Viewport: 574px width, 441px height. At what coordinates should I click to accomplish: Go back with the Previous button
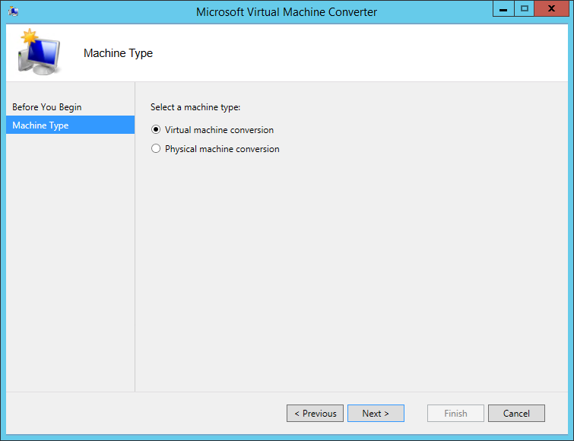pos(315,414)
